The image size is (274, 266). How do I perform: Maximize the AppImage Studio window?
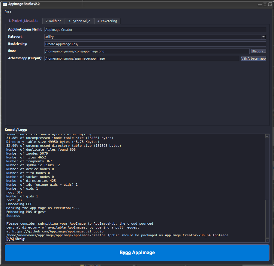265,4
